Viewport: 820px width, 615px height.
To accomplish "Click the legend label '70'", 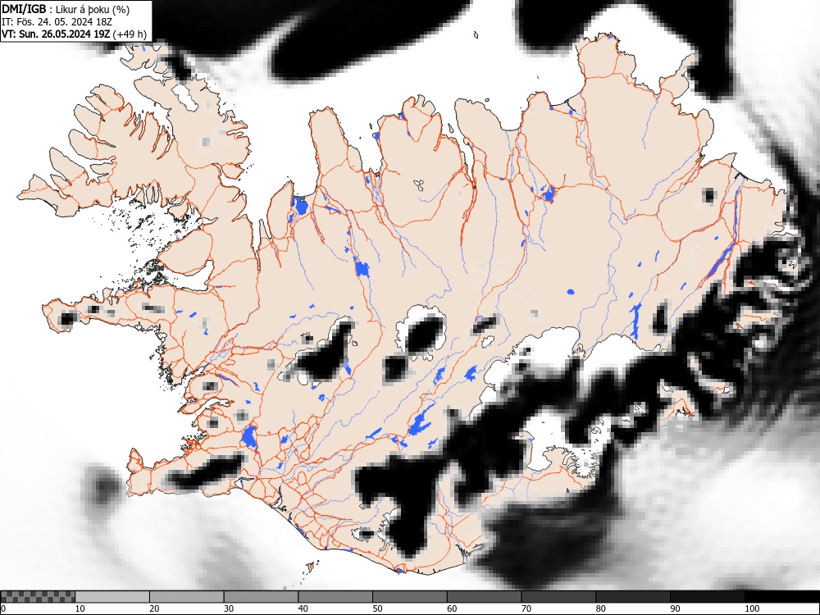I will [x=526, y=608].
